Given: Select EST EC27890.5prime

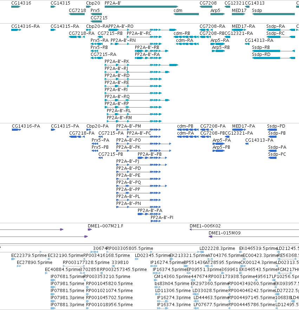Looking at the screenshot, I should (34, 263).
